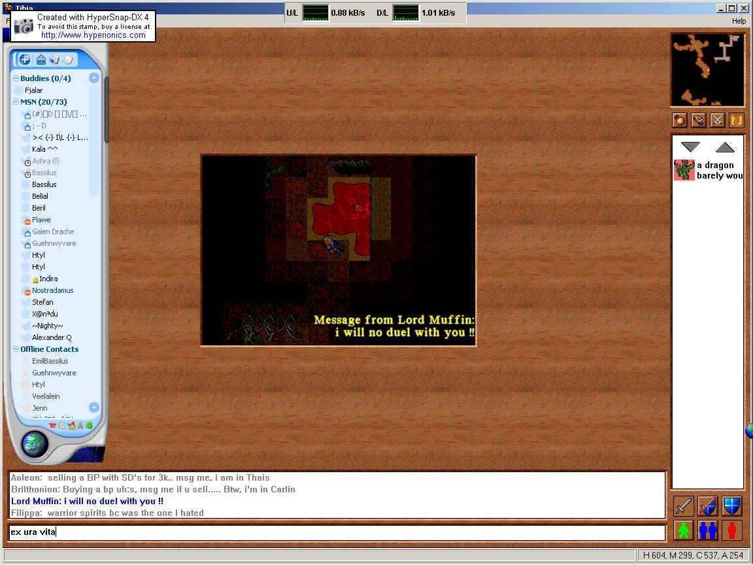The width and height of the screenshot is (753, 565).
Task: Click the 'brb' away status icon
Action: 41,60
